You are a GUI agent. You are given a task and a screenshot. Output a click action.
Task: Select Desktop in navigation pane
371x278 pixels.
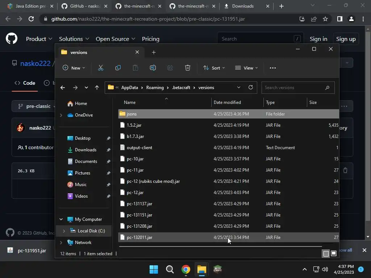(x=83, y=138)
